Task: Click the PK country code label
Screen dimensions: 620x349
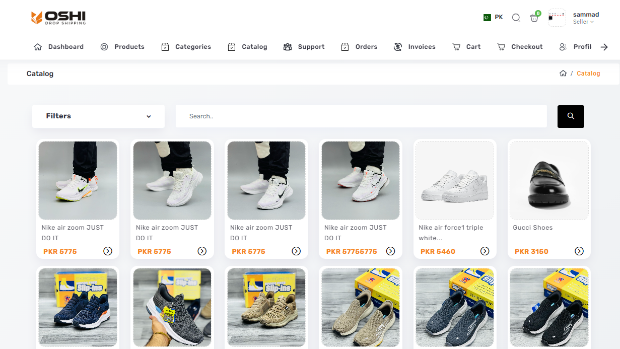Action: pyautogui.click(x=499, y=17)
